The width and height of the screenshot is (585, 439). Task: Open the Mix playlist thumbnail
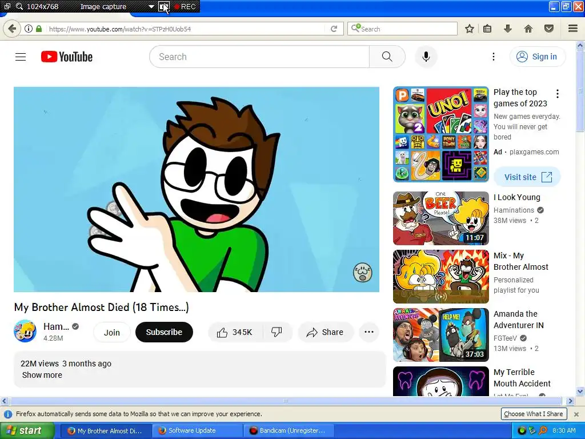click(x=440, y=277)
